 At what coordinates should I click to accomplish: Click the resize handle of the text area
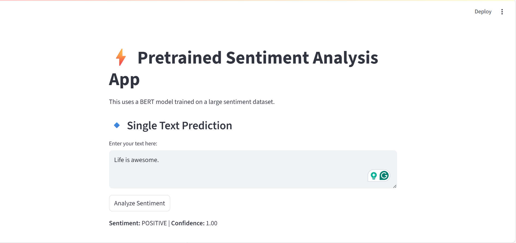(x=395, y=187)
